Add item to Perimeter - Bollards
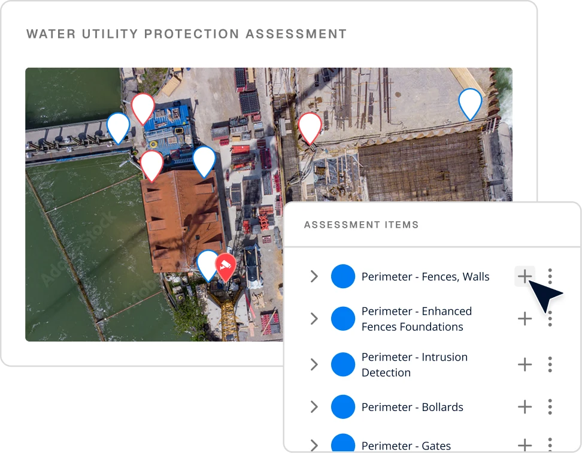Image resolution: width=582 pixels, height=453 pixels. (x=525, y=407)
